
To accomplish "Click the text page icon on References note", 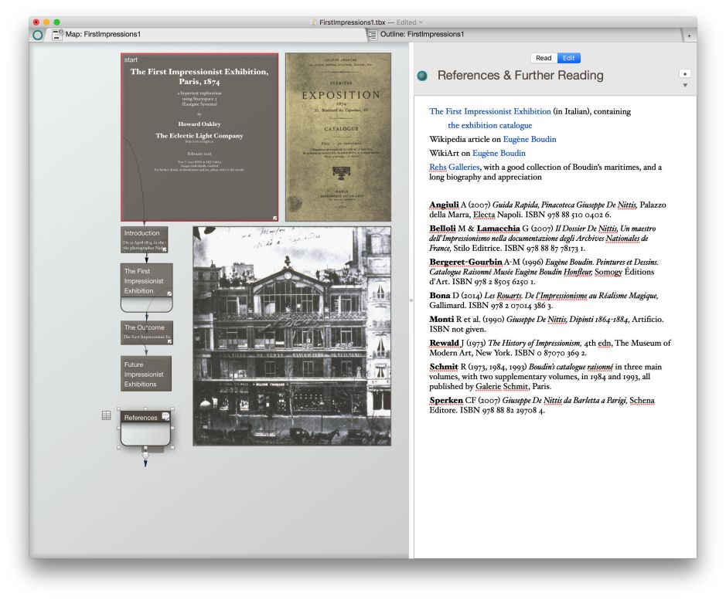I will [165, 417].
